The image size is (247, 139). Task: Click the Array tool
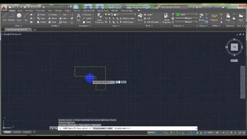63,22
